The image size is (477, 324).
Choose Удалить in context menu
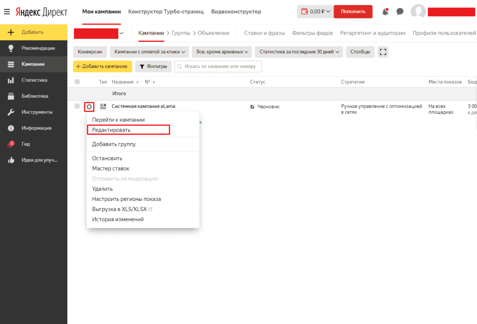(102, 189)
